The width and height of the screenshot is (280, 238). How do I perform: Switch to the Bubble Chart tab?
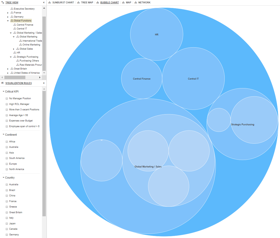[109, 3]
